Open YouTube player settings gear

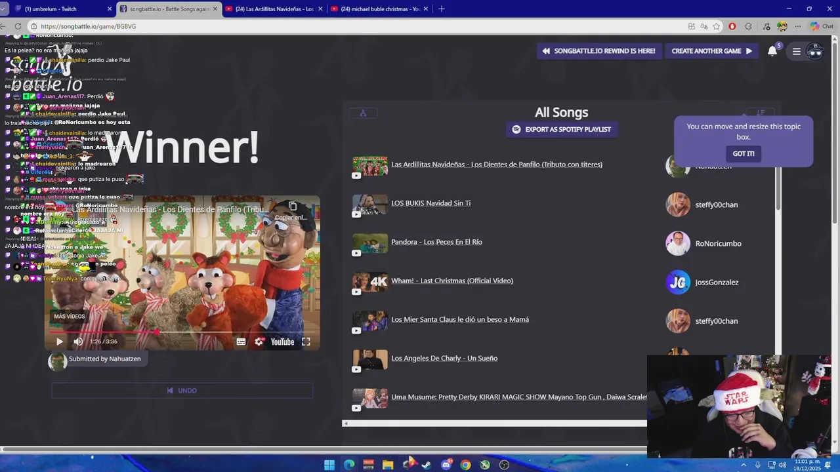[x=259, y=342]
